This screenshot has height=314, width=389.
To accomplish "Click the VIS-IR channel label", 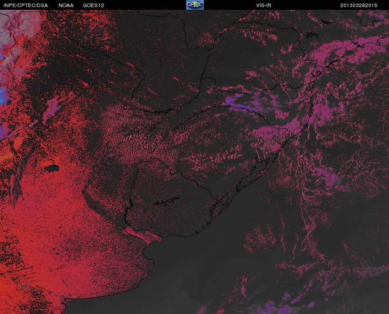I will tap(264, 5).
